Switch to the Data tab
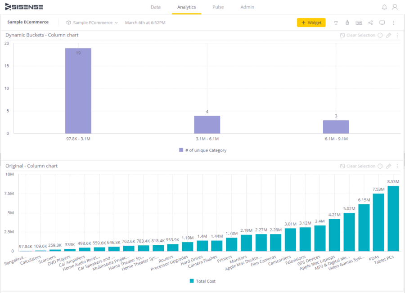 tap(156, 7)
